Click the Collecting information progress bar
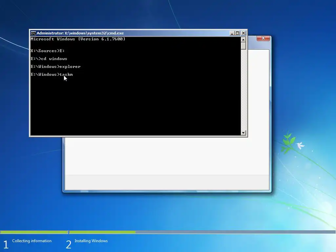 click(34, 232)
